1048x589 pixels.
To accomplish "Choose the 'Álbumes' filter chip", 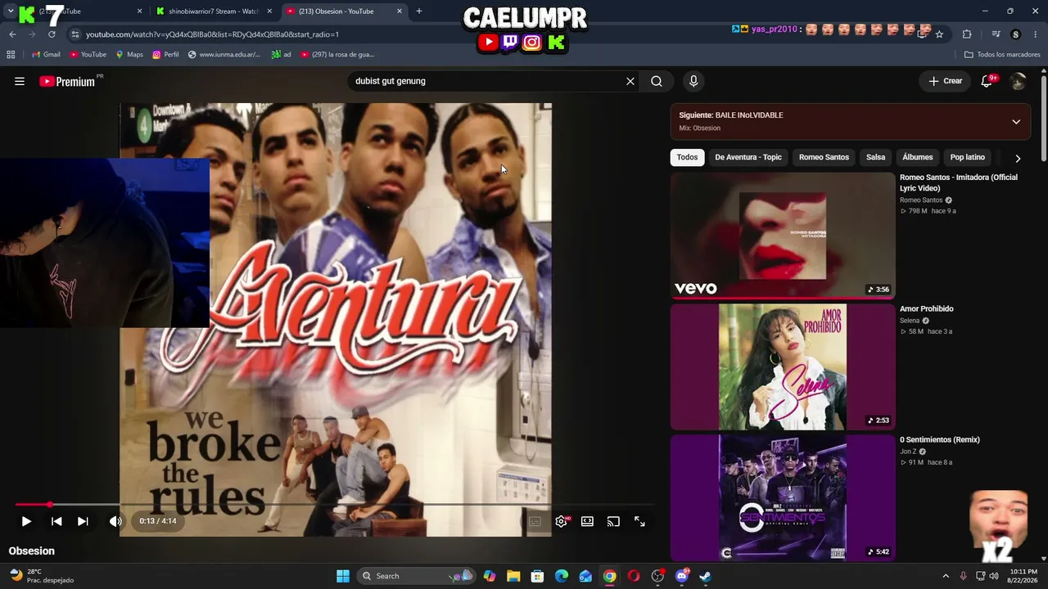I will 918,157.
